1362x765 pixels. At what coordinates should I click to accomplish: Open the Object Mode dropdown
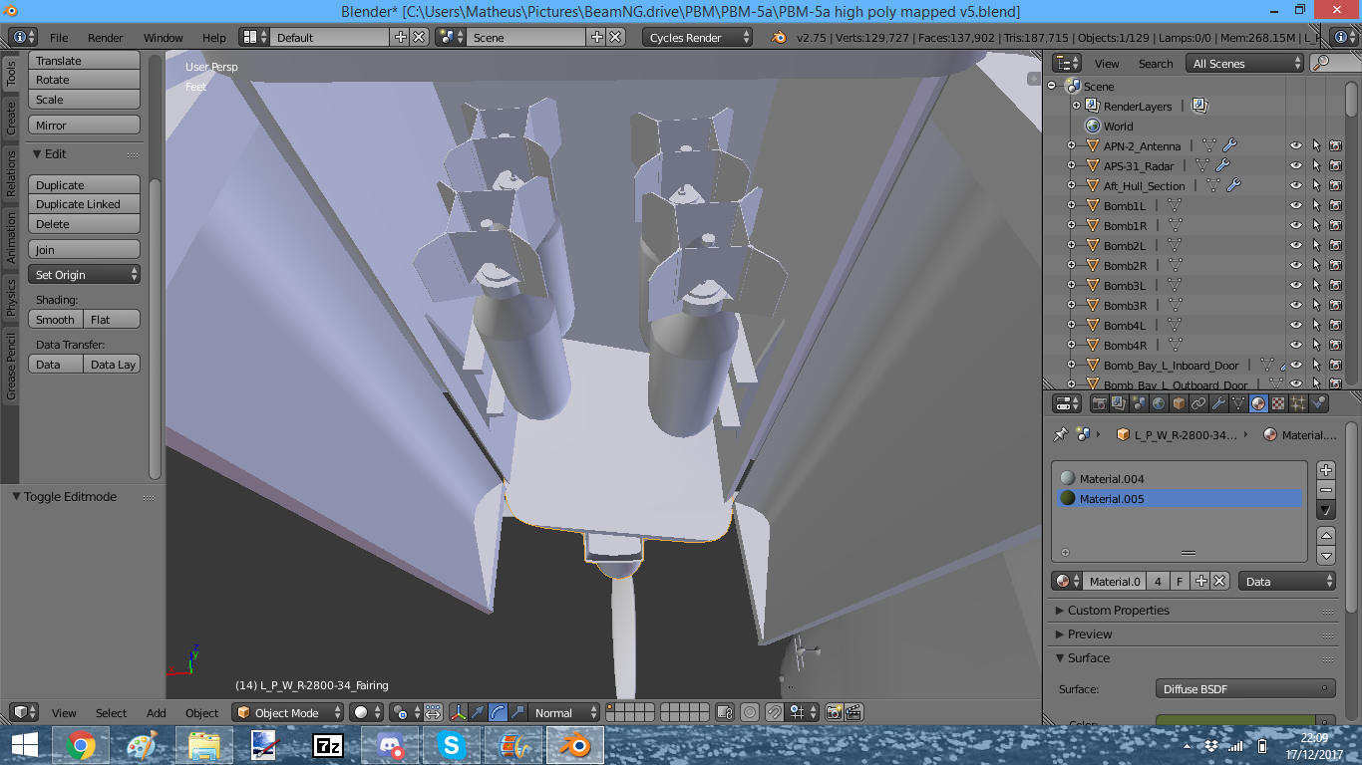pos(288,712)
